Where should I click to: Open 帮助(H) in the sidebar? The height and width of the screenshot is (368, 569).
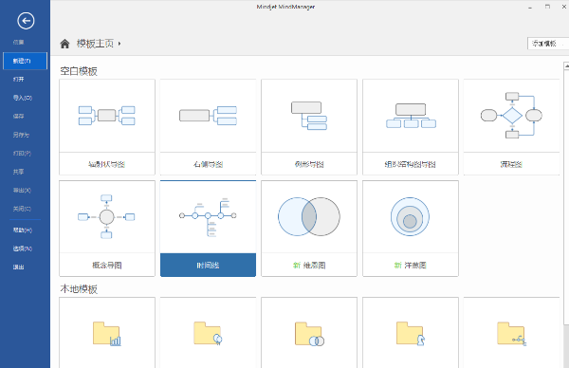point(23,230)
